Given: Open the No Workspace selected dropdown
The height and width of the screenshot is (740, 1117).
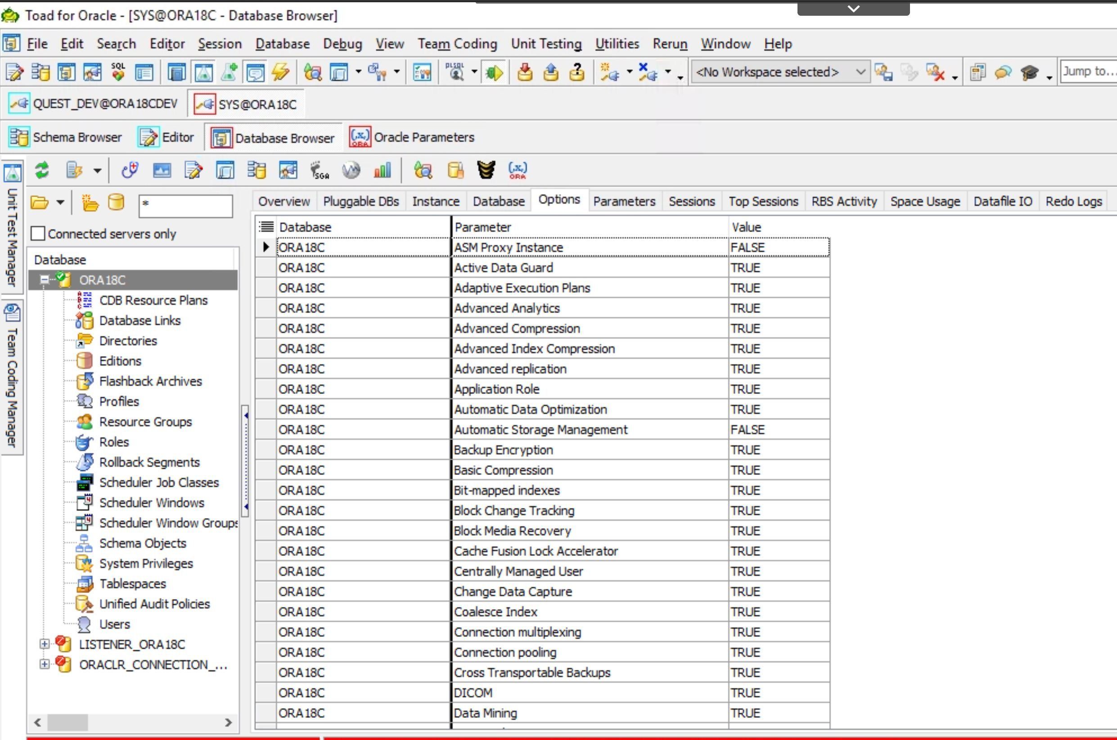Looking at the screenshot, I should [x=780, y=72].
